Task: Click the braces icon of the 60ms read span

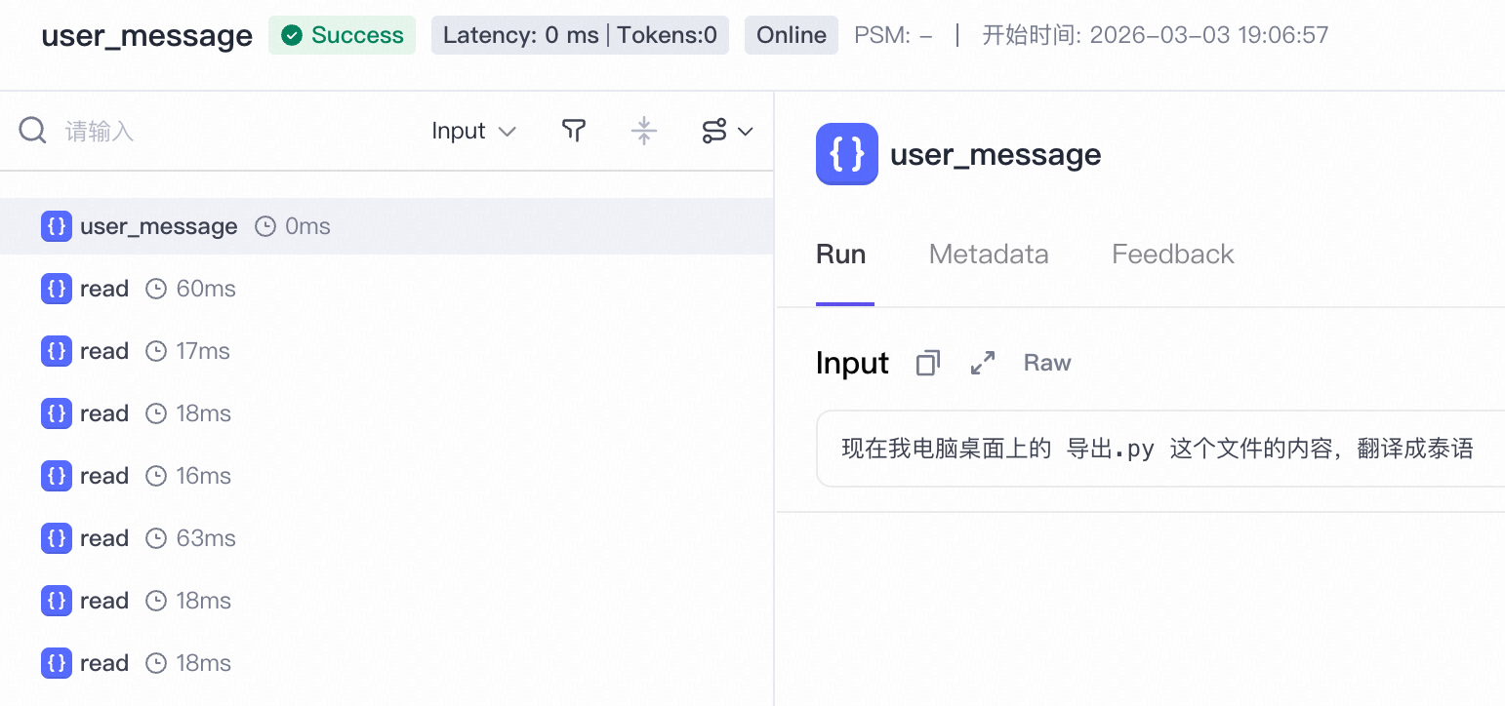Action: 57,289
